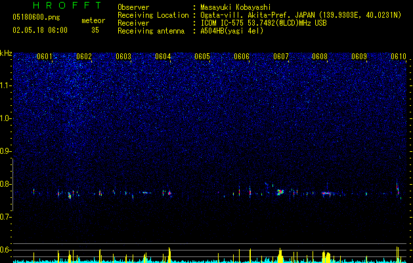Go to the 0605 time marker
This screenshot has height=263, width=413.
coord(202,57)
